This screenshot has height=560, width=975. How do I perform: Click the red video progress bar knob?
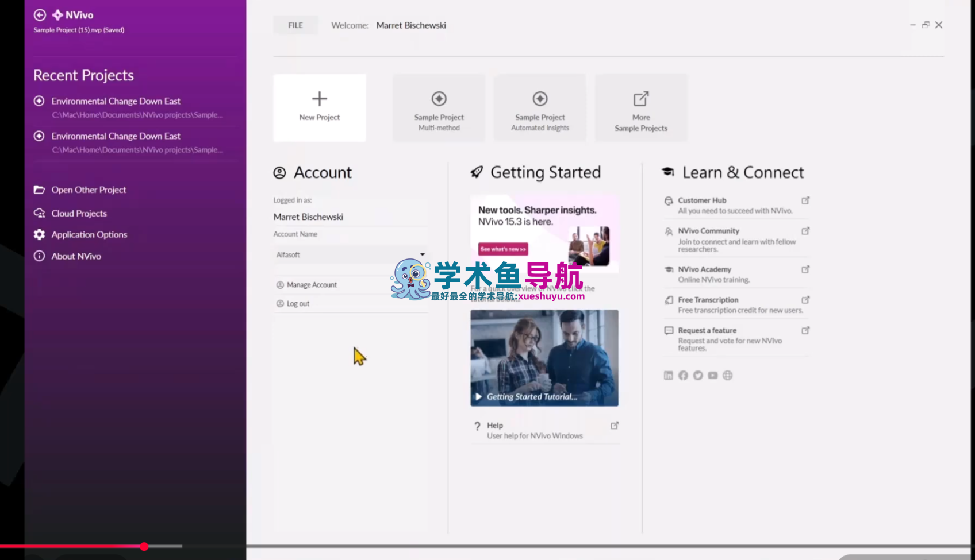(144, 546)
